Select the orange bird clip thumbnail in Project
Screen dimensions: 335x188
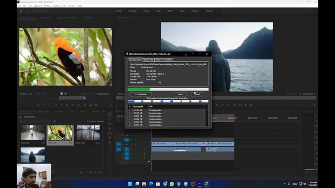[61, 133]
